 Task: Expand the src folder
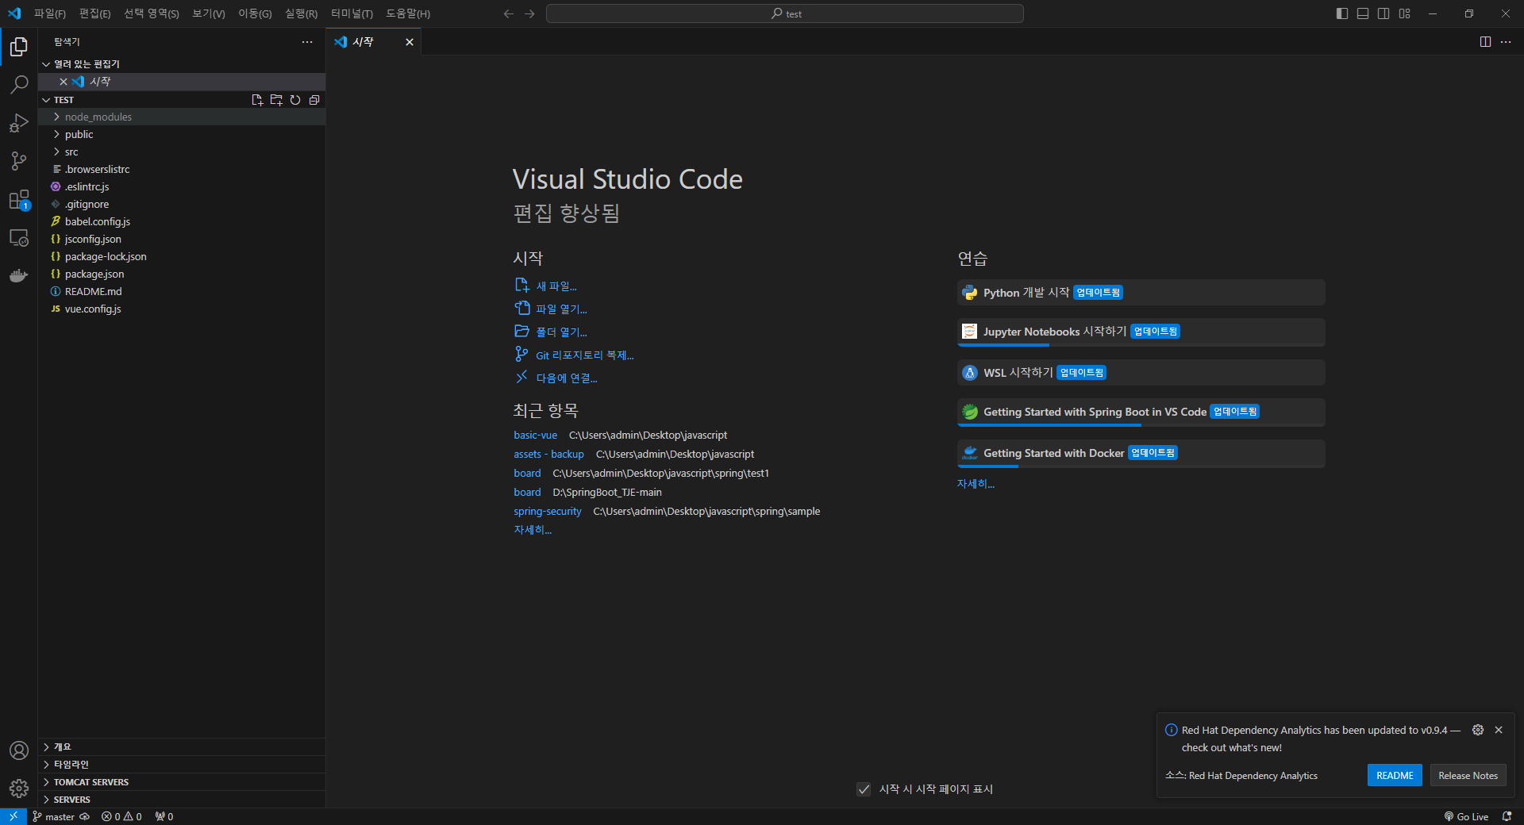pos(182,152)
